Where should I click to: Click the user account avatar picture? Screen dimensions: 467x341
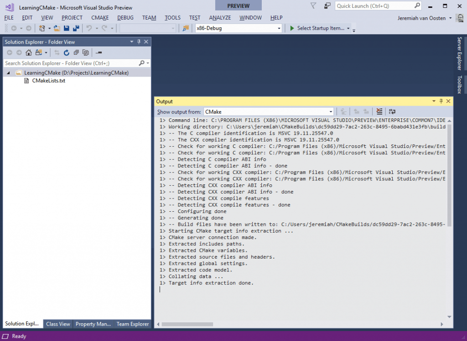(x=460, y=18)
